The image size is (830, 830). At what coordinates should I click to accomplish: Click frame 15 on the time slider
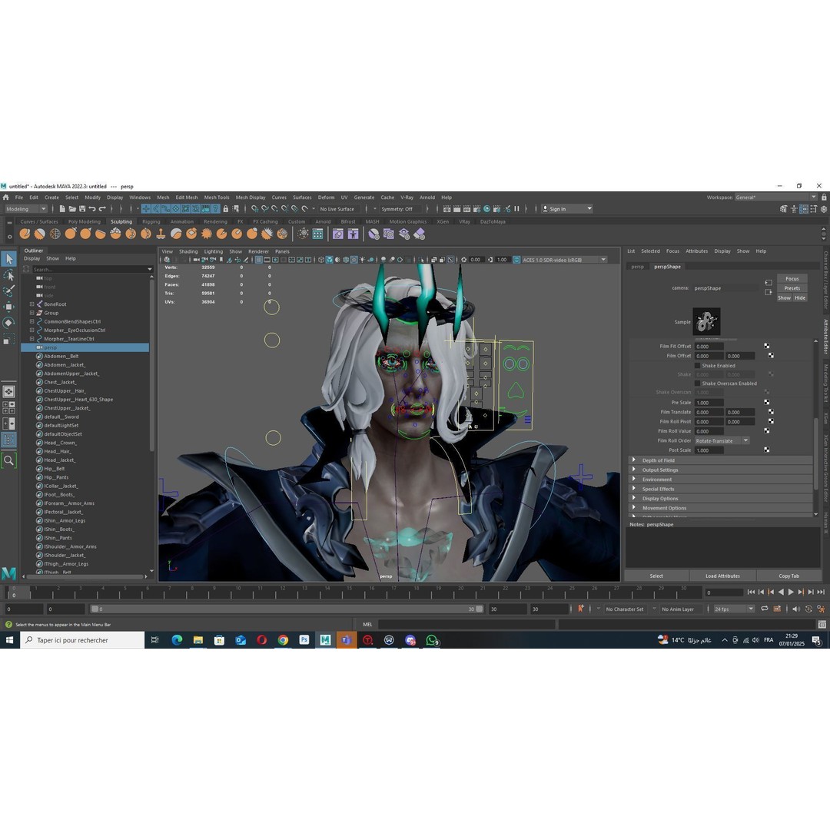click(350, 593)
